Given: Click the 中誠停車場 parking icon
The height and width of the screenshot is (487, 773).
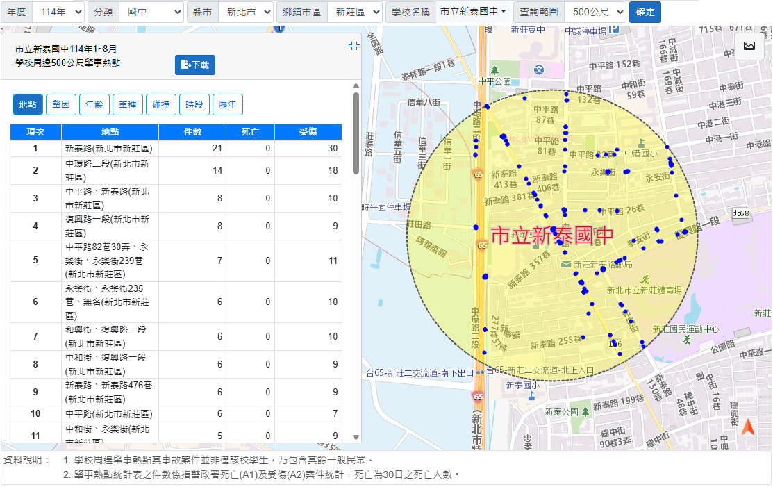Looking at the screenshot, I should tap(614, 30).
